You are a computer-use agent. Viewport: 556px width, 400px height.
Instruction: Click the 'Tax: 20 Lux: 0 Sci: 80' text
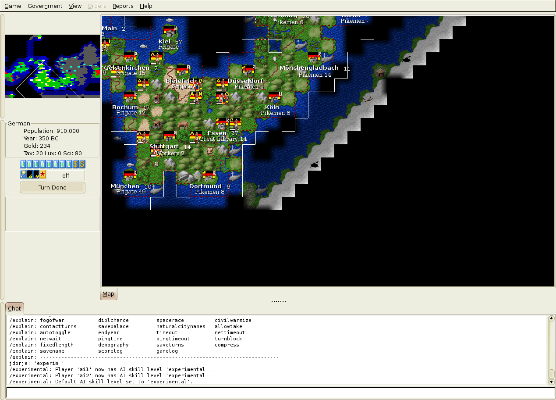53,154
